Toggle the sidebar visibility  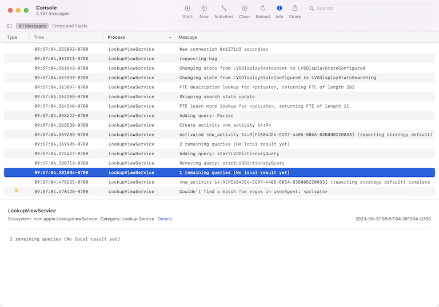(x=10, y=26)
